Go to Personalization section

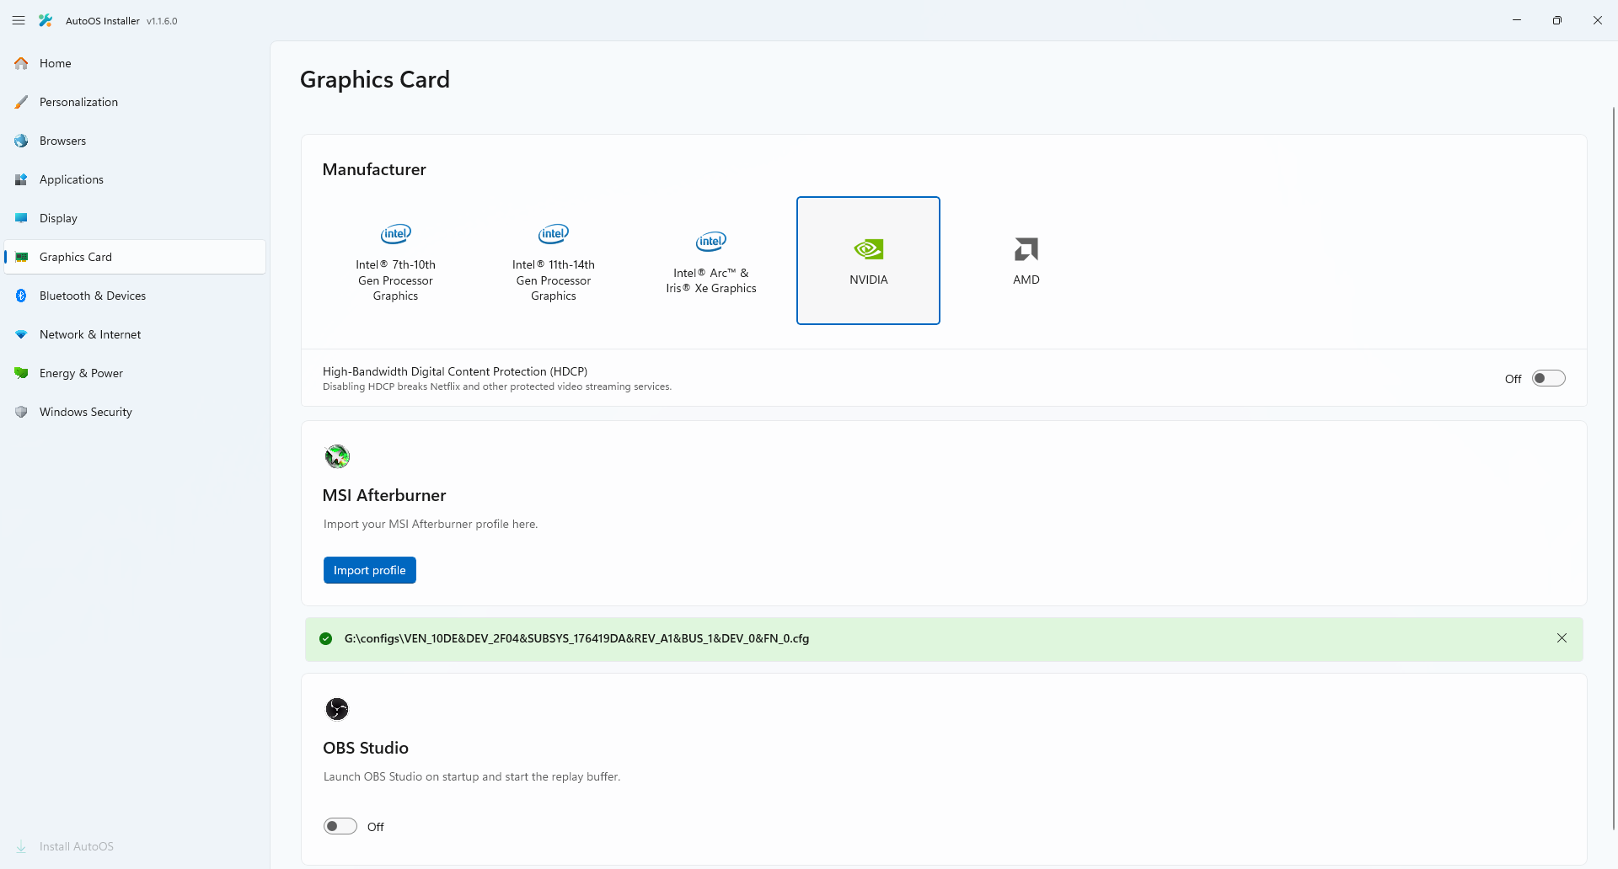point(135,102)
